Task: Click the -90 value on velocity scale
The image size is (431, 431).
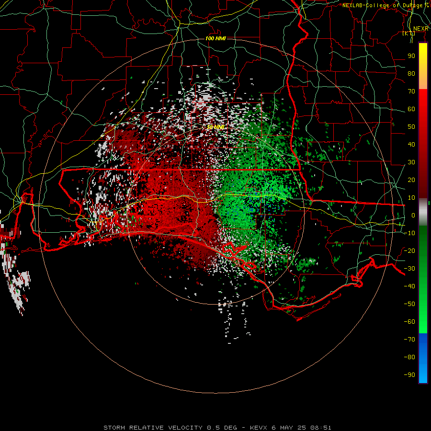Action: pos(409,375)
